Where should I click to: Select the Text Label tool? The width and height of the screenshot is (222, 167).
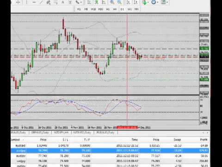[x=70, y=2]
